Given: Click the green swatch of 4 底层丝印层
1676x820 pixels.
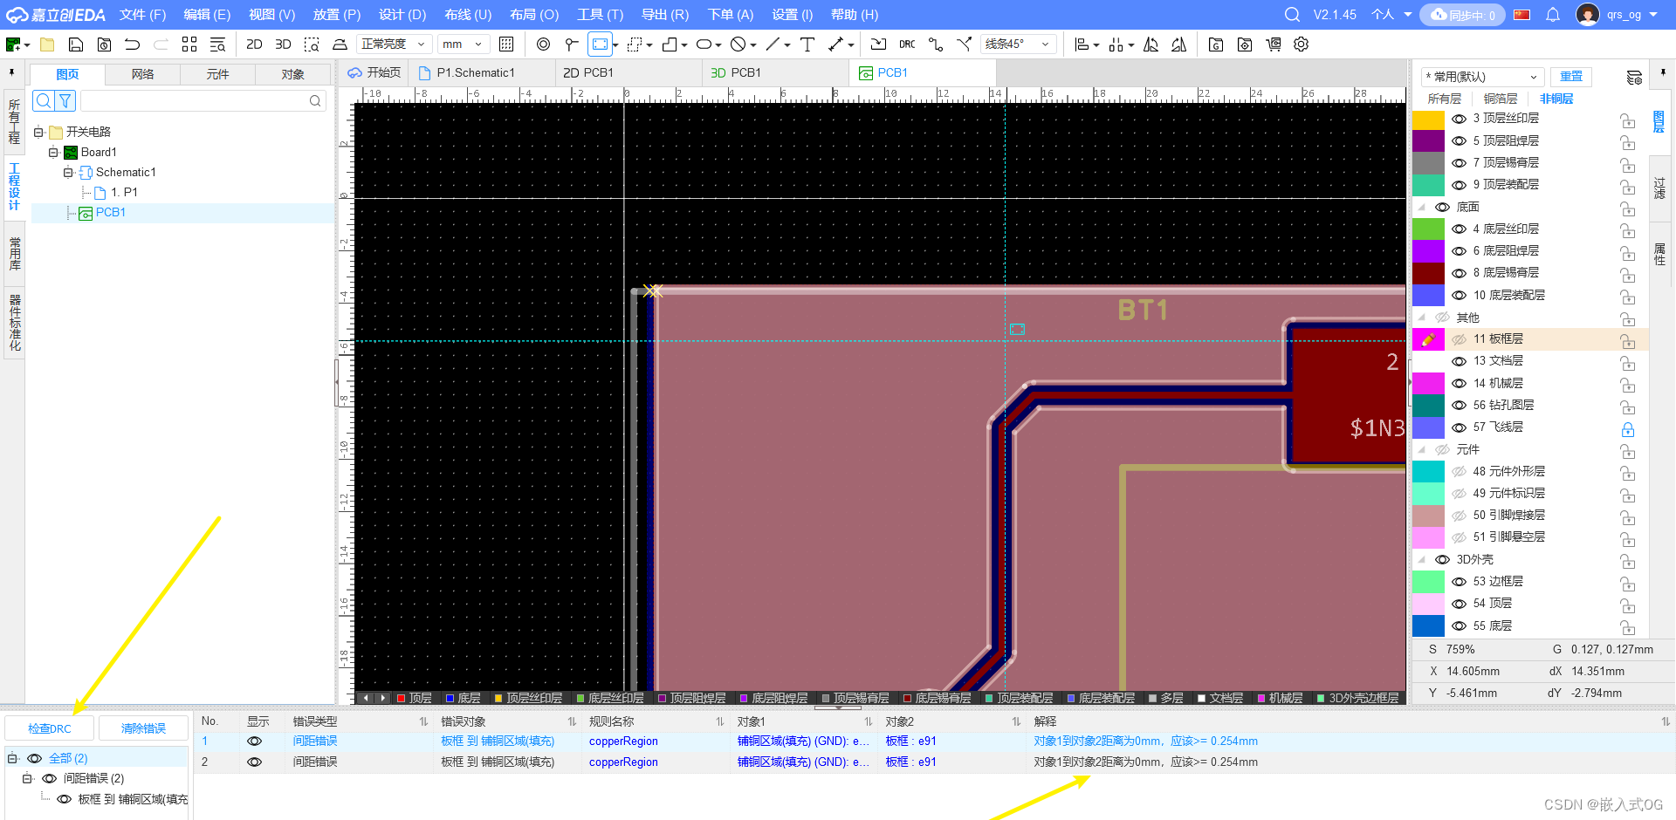Looking at the screenshot, I should [x=1428, y=229].
